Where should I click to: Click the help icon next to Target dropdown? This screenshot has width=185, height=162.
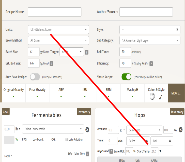click(87, 52)
